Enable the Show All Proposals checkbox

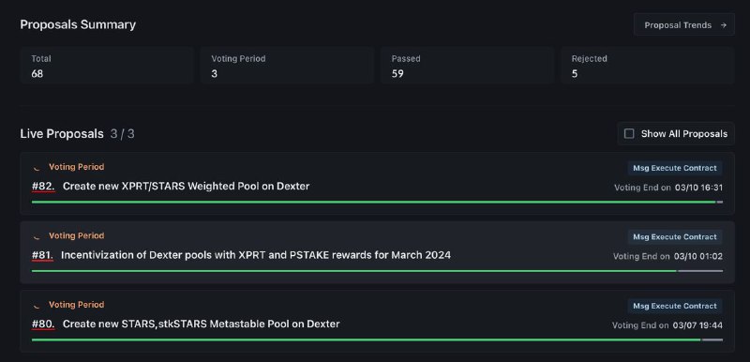tap(629, 134)
